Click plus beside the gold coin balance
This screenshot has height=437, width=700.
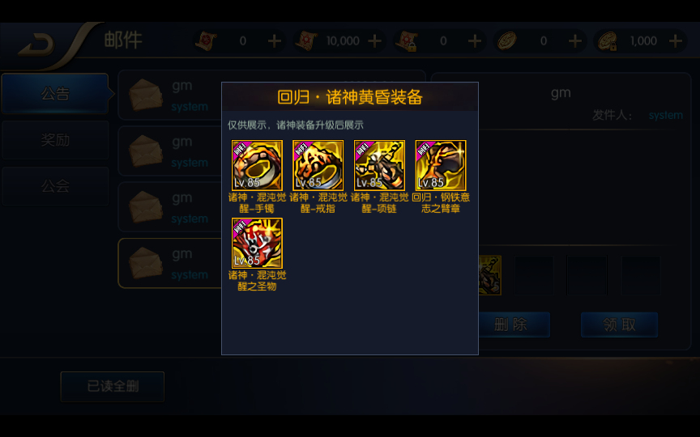pos(575,41)
